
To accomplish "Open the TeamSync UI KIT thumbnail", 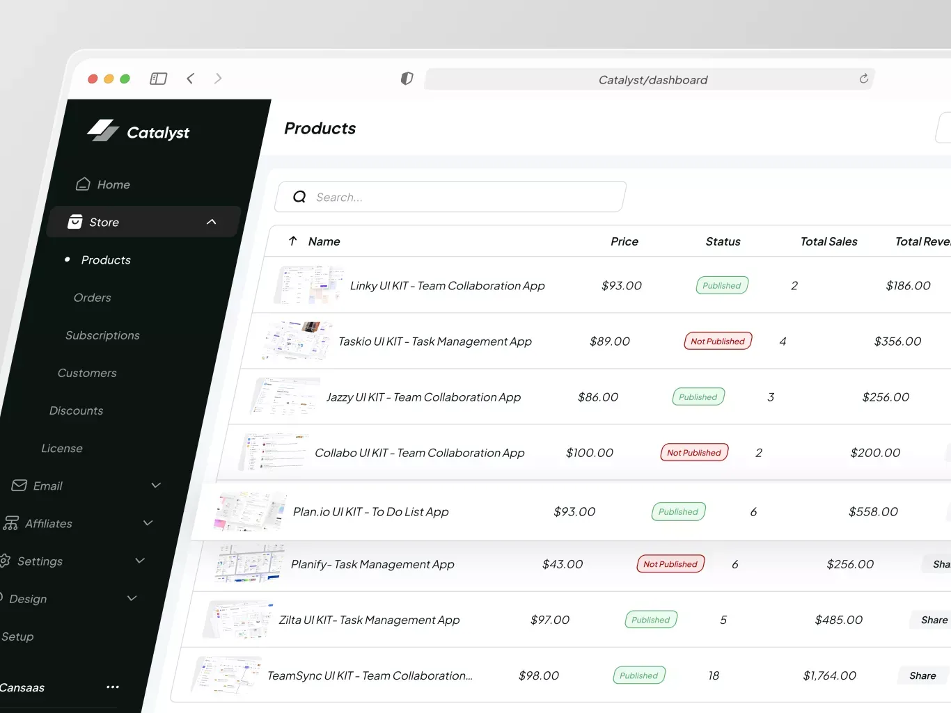I will pos(227,674).
